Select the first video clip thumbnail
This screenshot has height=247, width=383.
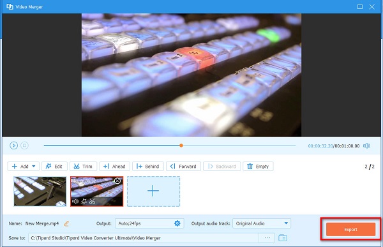tap(40, 191)
